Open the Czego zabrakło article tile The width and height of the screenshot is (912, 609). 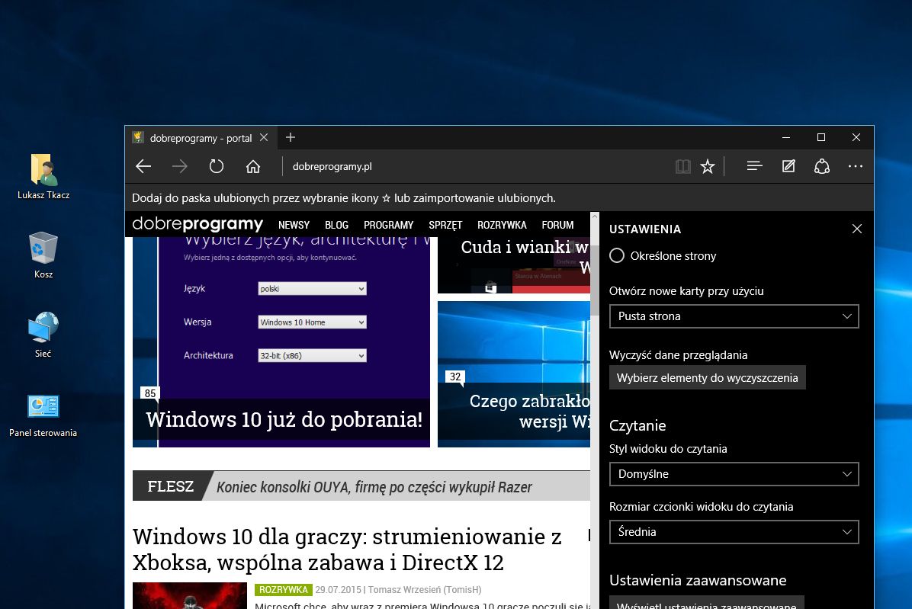514,374
